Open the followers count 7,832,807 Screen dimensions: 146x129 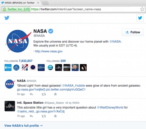[26, 61]
